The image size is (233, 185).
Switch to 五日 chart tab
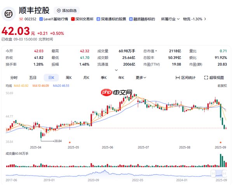coord(33,78)
